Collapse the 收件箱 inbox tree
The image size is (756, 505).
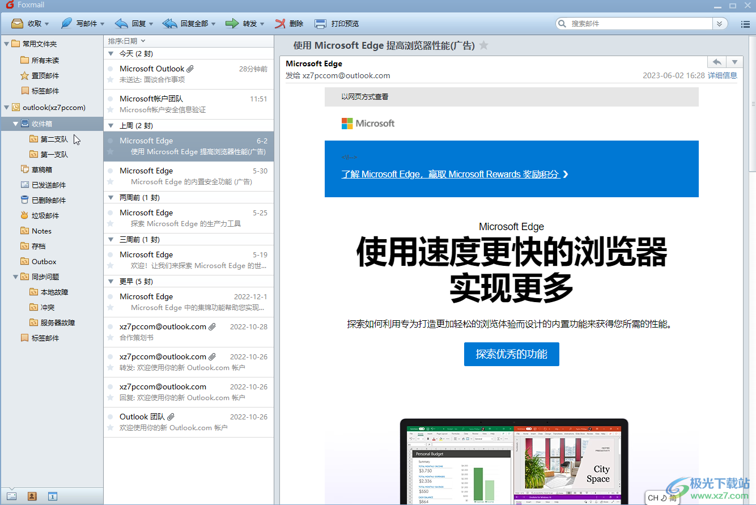[x=15, y=124]
